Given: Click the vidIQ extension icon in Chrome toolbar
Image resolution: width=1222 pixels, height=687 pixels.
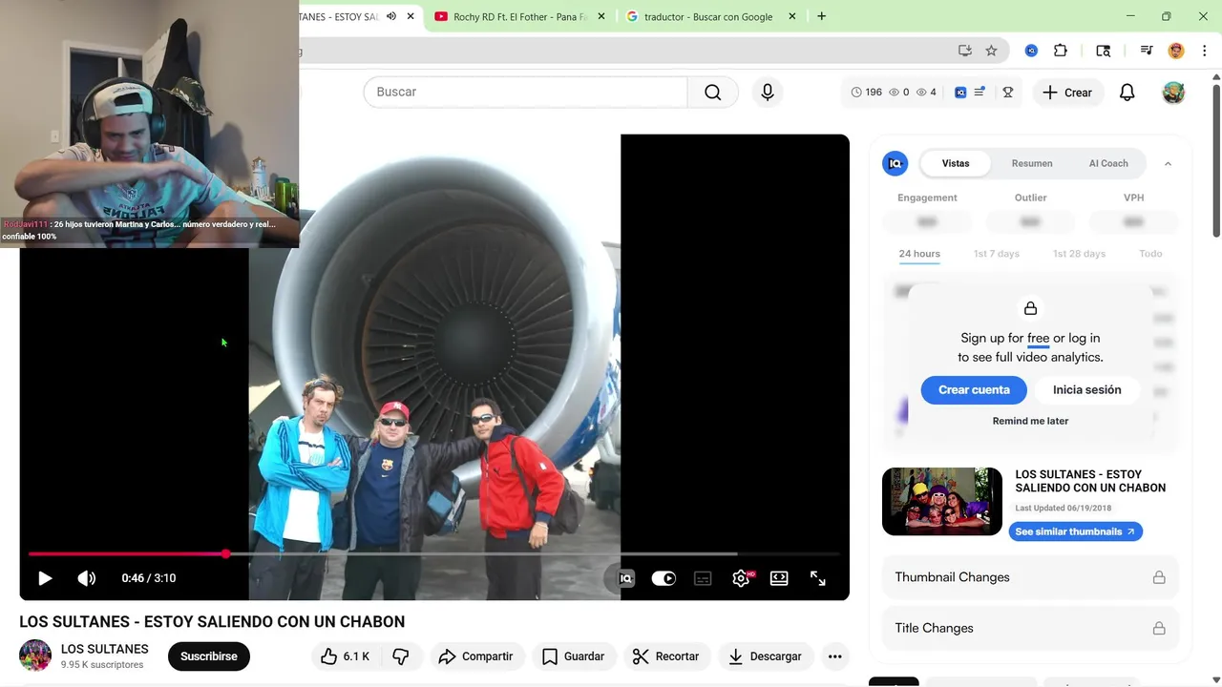Looking at the screenshot, I should [1031, 51].
